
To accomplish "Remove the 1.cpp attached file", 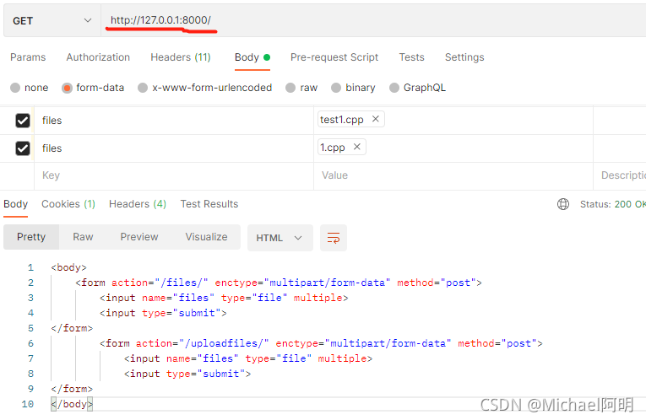I will tap(357, 147).
